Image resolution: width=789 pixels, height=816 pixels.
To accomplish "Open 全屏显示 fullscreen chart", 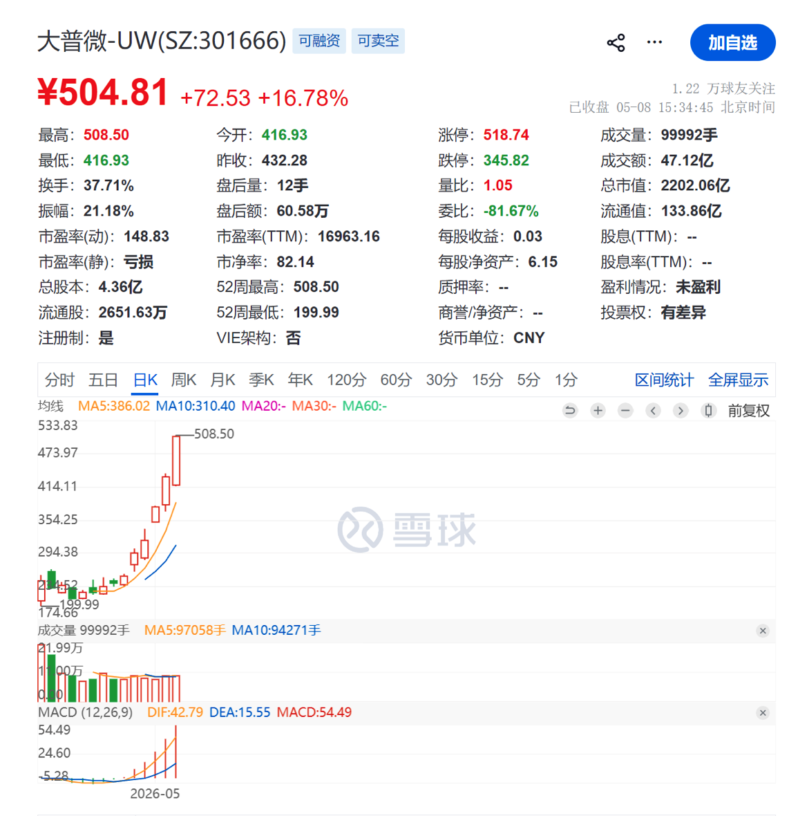I will coord(738,380).
